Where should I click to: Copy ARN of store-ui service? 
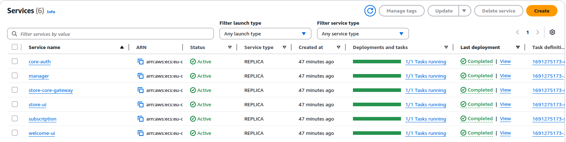(x=141, y=104)
